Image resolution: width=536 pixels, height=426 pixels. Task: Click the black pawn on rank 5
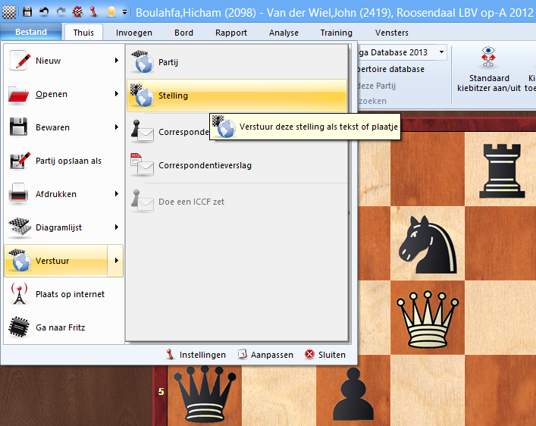click(353, 395)
